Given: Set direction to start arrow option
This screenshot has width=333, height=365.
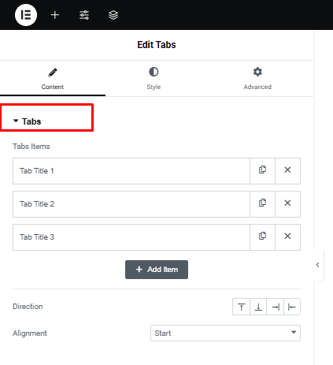Looking at the screenshot, I should coord(292,307).
